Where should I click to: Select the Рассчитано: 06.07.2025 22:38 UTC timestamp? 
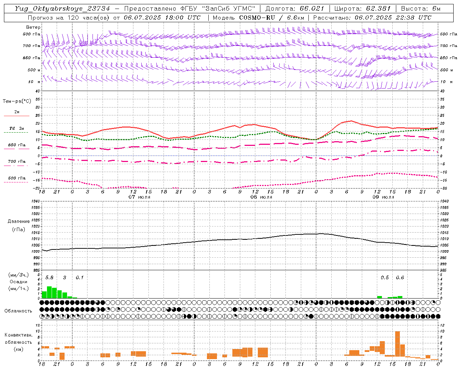(372, 18)
